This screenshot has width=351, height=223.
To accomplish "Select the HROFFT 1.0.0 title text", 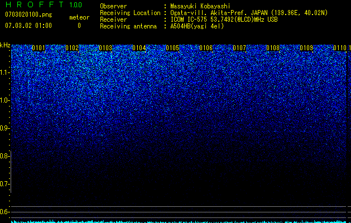I will pos(44,4).
